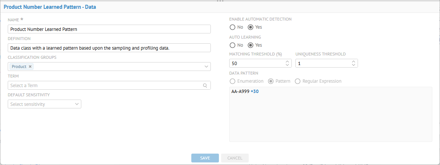Set Auto Learning to Yes
The image size is (440, 165).
coord(251,45)
